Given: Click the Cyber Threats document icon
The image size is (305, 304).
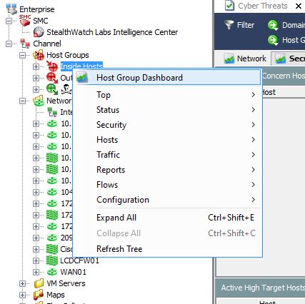Looking at the screenshot, I should 229,6.
